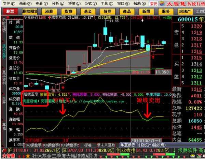Select the 指数 category button

69,12
